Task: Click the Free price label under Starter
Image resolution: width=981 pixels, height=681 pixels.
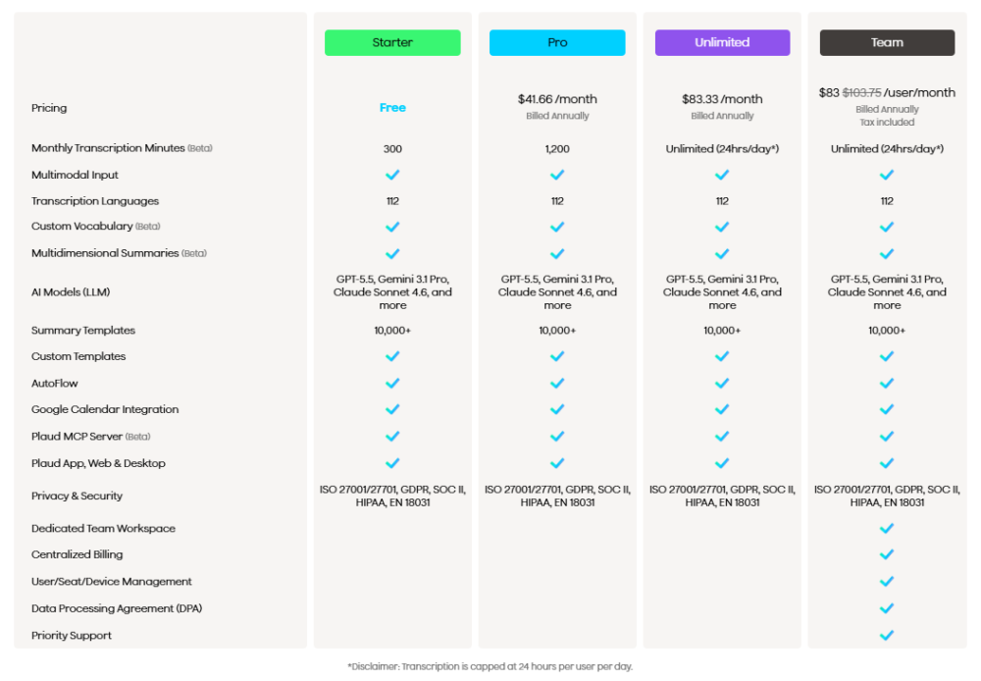Action: [392, 108]
